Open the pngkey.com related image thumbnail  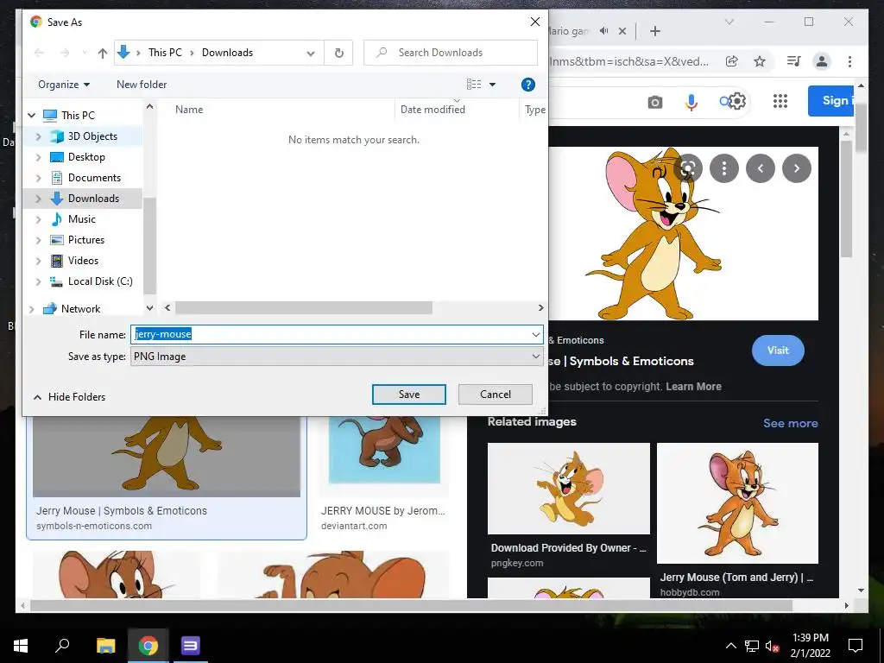[x=568, y=489]
